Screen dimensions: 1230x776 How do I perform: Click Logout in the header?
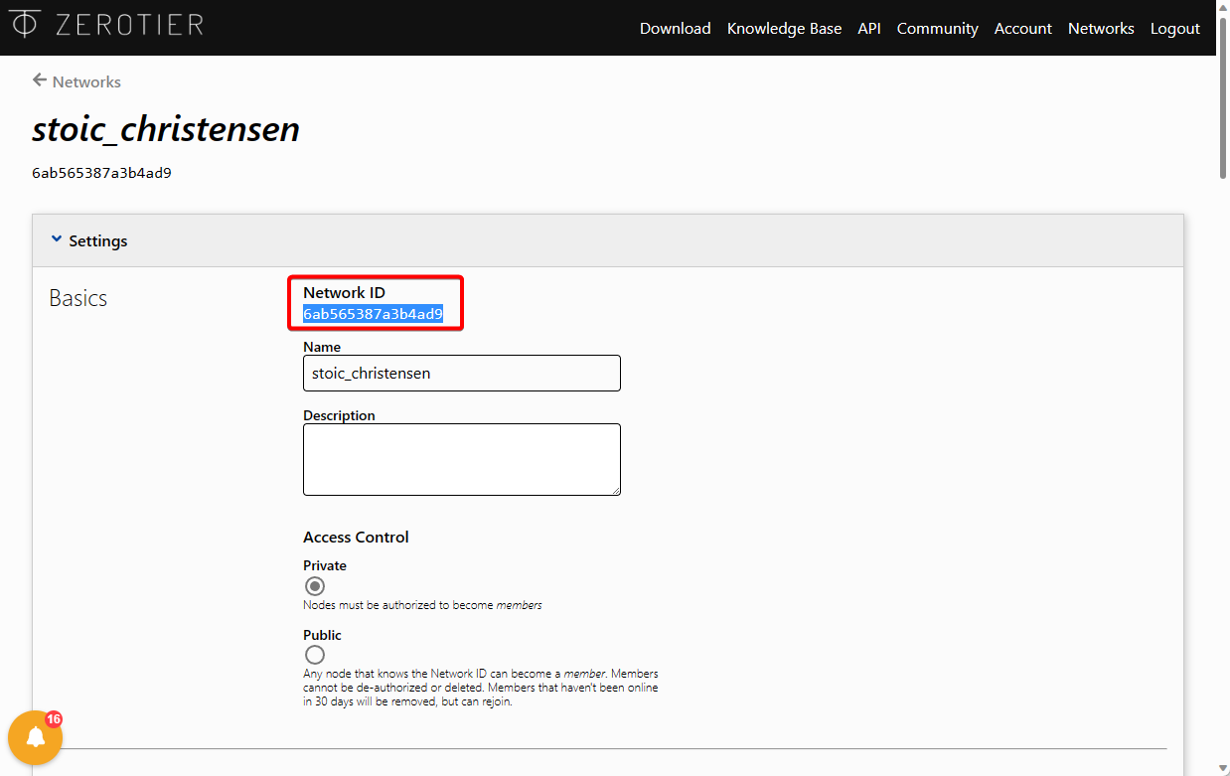click(1175, 28)
